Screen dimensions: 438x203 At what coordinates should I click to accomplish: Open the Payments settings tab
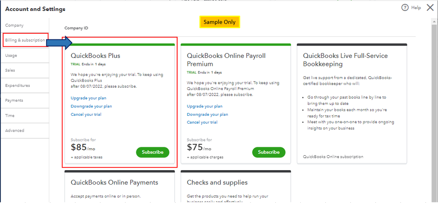[14, 100]
